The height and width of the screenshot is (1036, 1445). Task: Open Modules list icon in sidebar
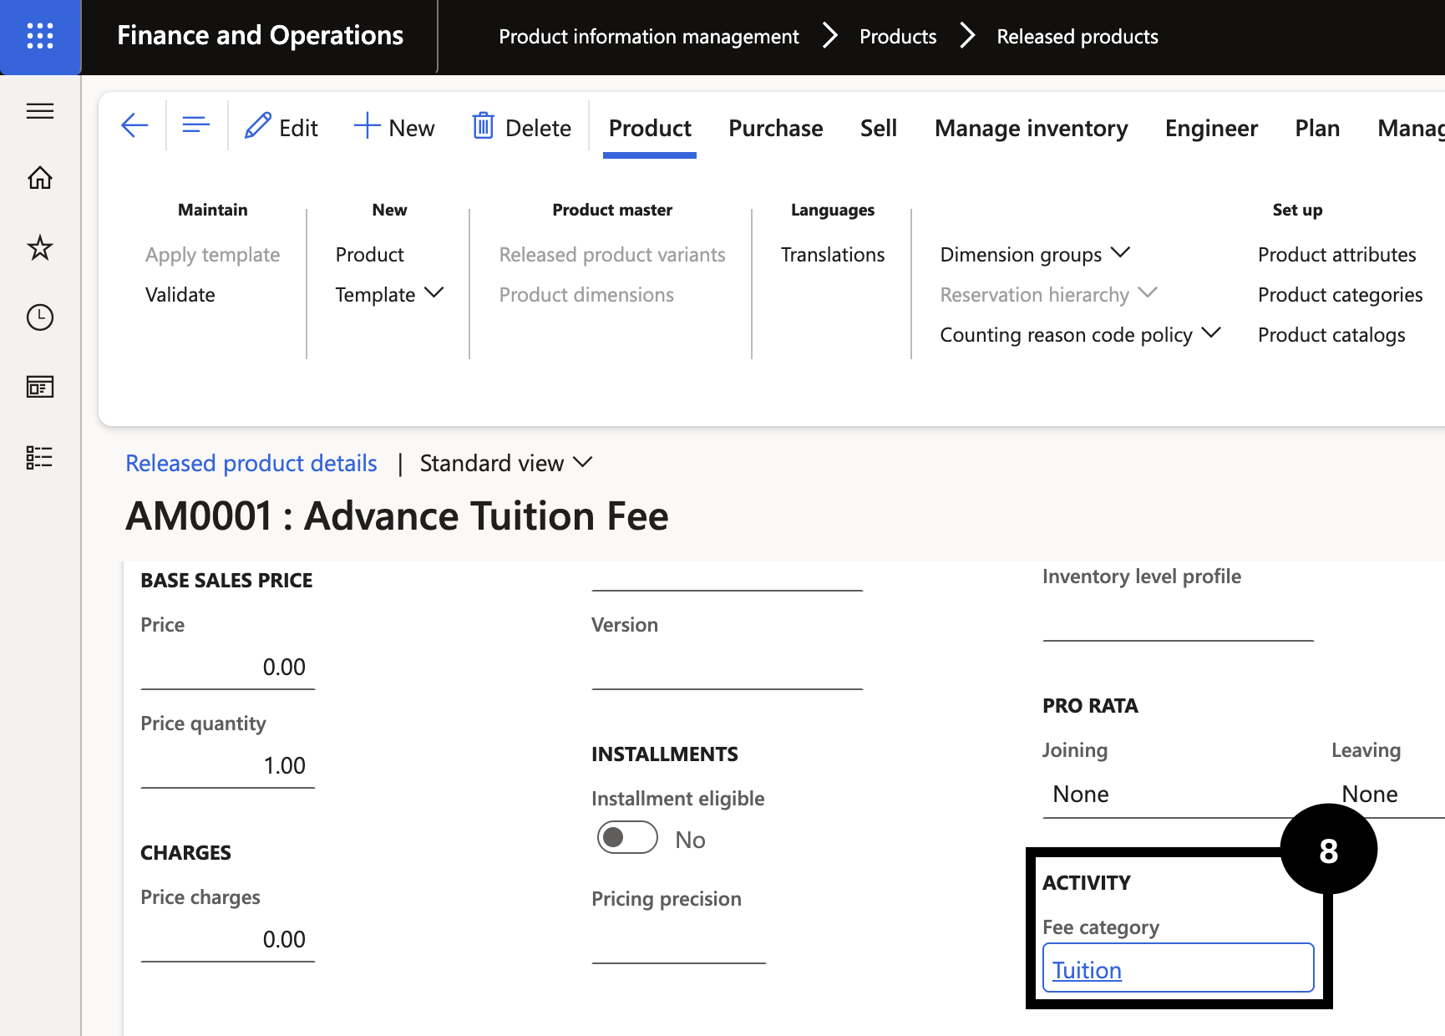tap(40, 457)
